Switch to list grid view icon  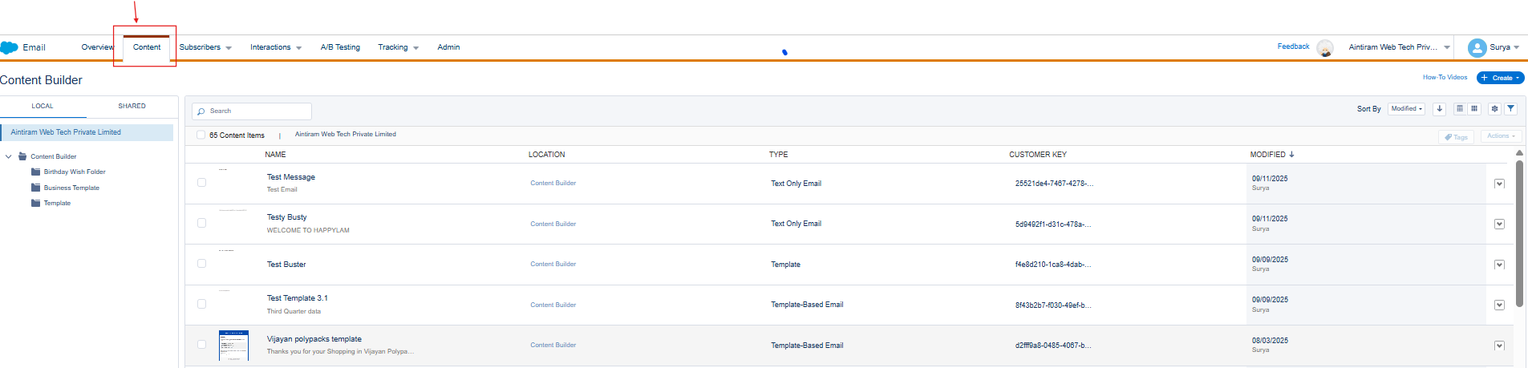point(1460,109)
